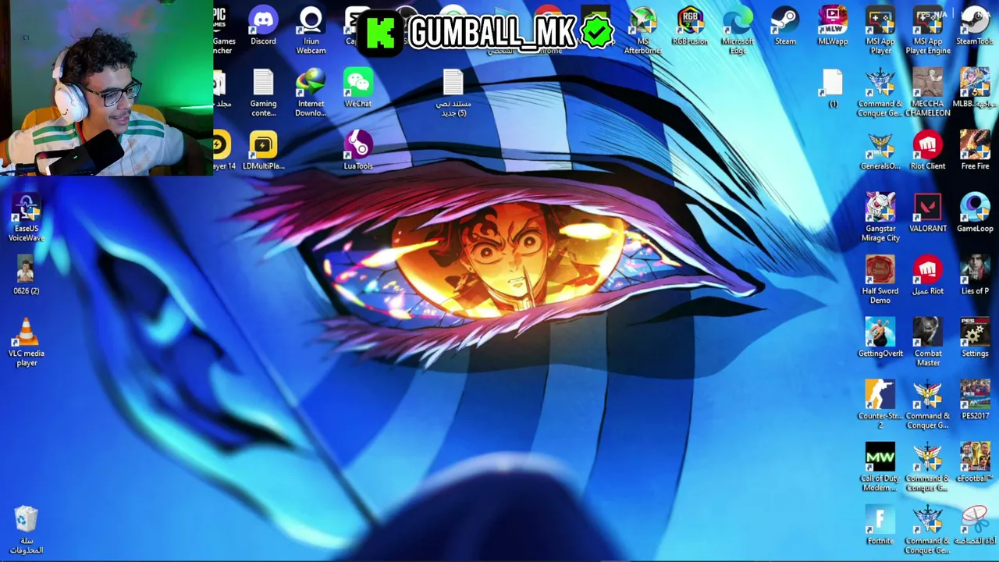Screen dimensions: 999x562
Task: Open the VLC media player shortcut
Action: (27, 343)
